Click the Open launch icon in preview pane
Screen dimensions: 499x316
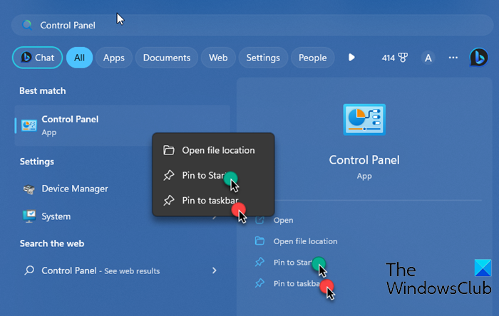259,220
